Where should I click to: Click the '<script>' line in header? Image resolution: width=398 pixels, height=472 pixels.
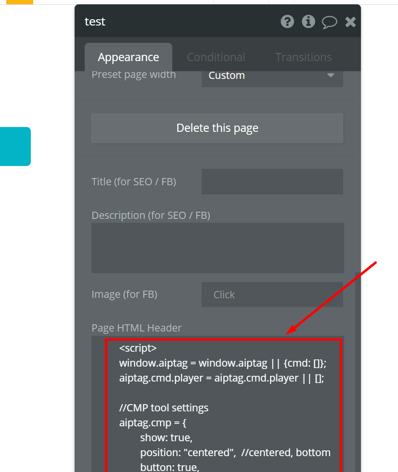coord(138,348)
